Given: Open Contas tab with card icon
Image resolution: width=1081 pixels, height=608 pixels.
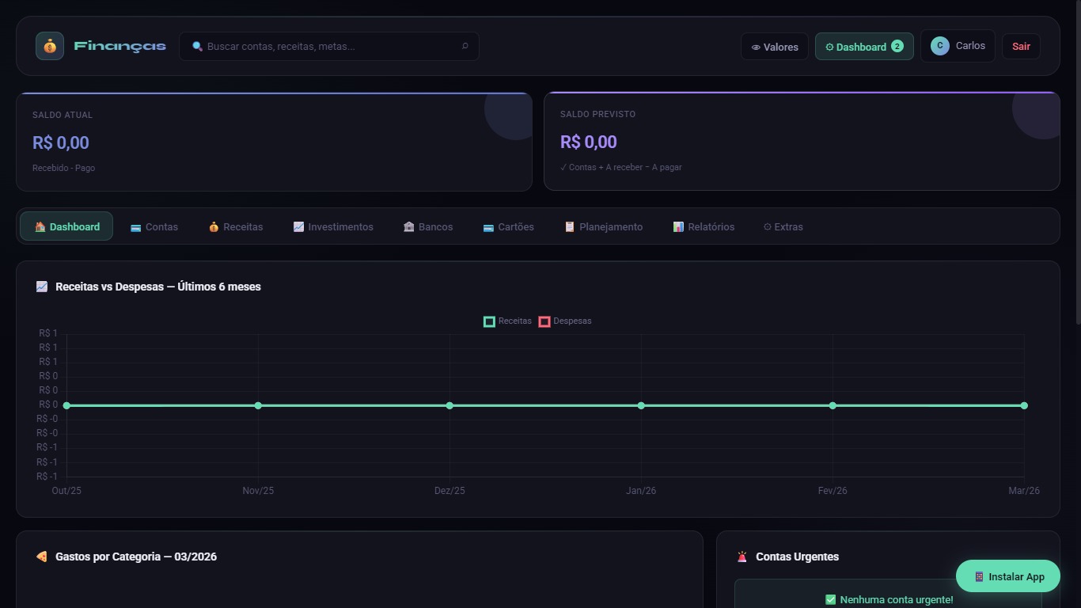Looking at the screenshot, I should 154,227.
